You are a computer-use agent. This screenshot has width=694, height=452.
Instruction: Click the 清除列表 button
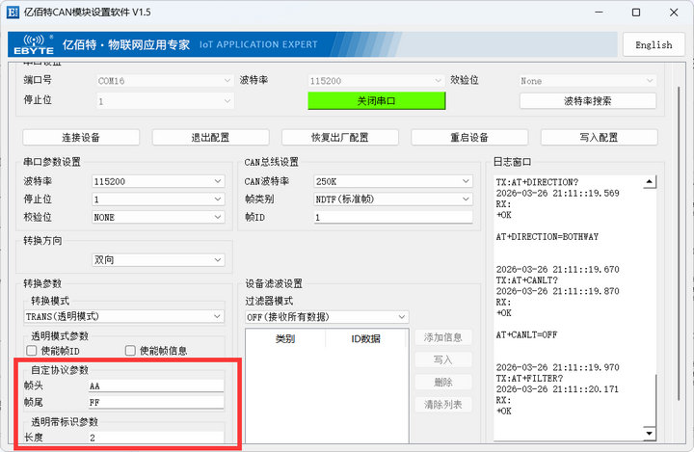pyautogui.click(x=443, y=404)
